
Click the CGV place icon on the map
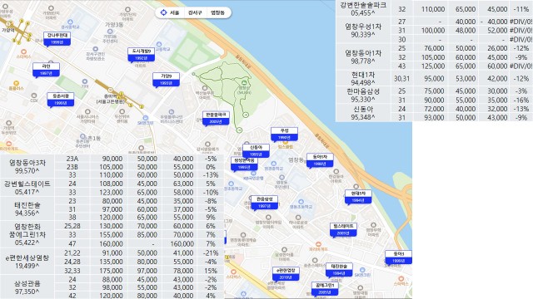click(x=33, y=96)
